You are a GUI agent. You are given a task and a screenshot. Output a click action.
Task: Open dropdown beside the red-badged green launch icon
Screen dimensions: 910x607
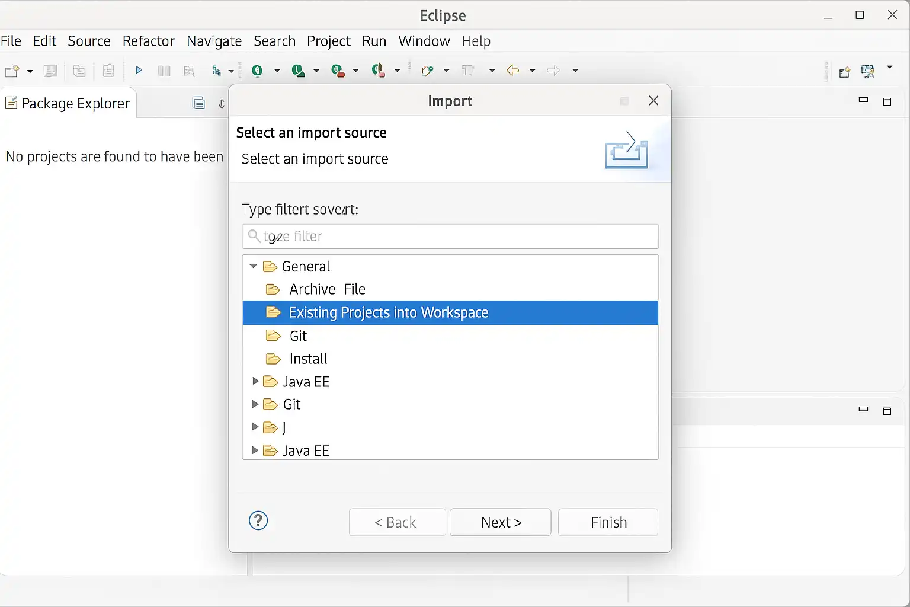click(x=355, y=71)
